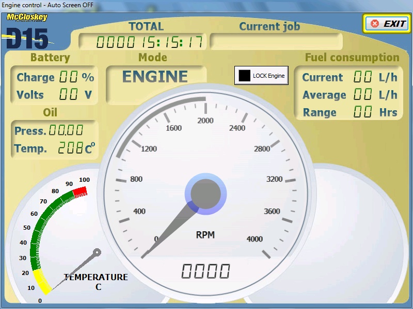Click the red zone on temperature gauge

(80, 192)
